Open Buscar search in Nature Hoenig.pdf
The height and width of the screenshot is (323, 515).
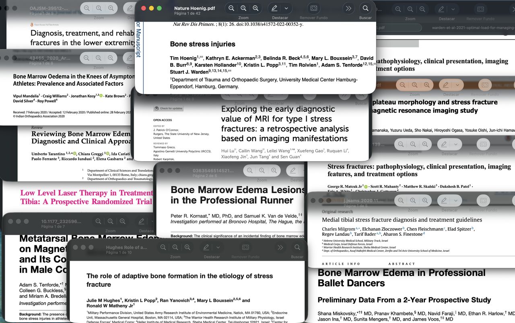pos(365,8)
